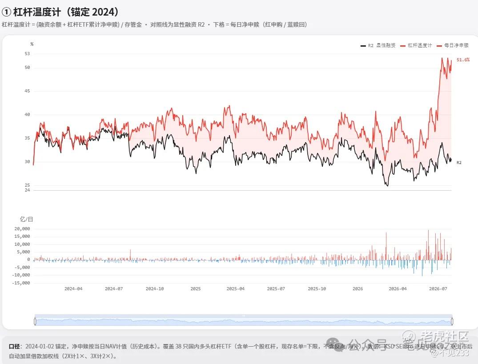Click the 20,000 y-axis label

(x=22, y=229)
